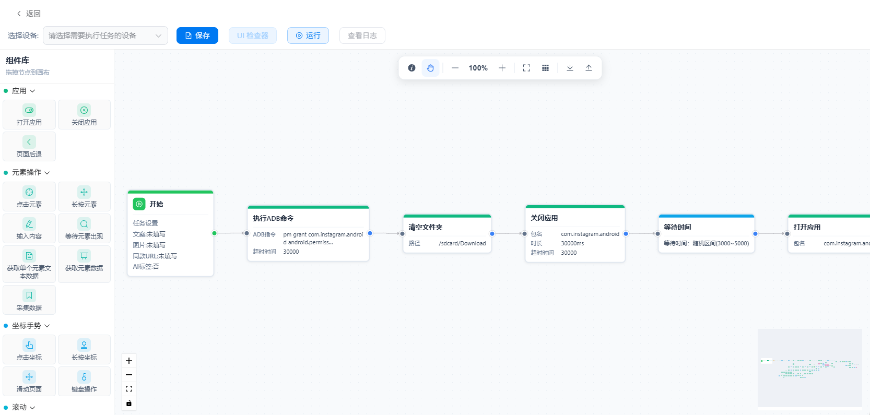
Task: Toggle the hand pan mode in canvas toolbar
Action: pos(430,68)
